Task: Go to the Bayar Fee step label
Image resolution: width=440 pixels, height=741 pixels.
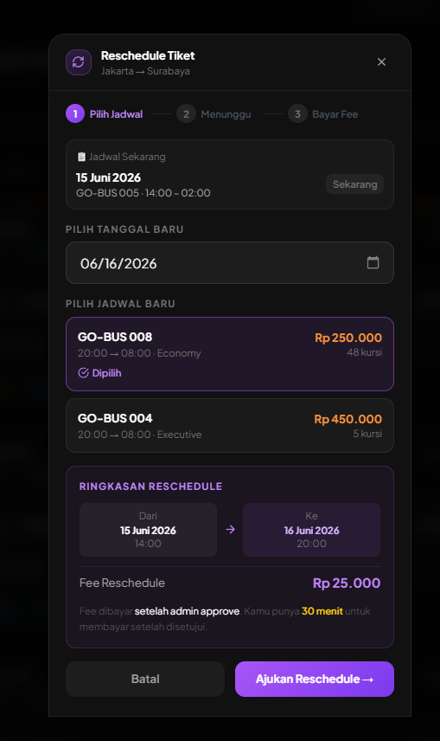Action: click(x=335, y=114)
